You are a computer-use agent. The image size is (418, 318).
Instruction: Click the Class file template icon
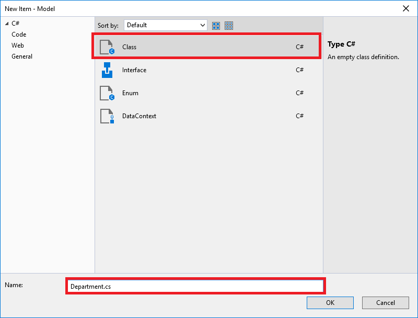point(107,47)
